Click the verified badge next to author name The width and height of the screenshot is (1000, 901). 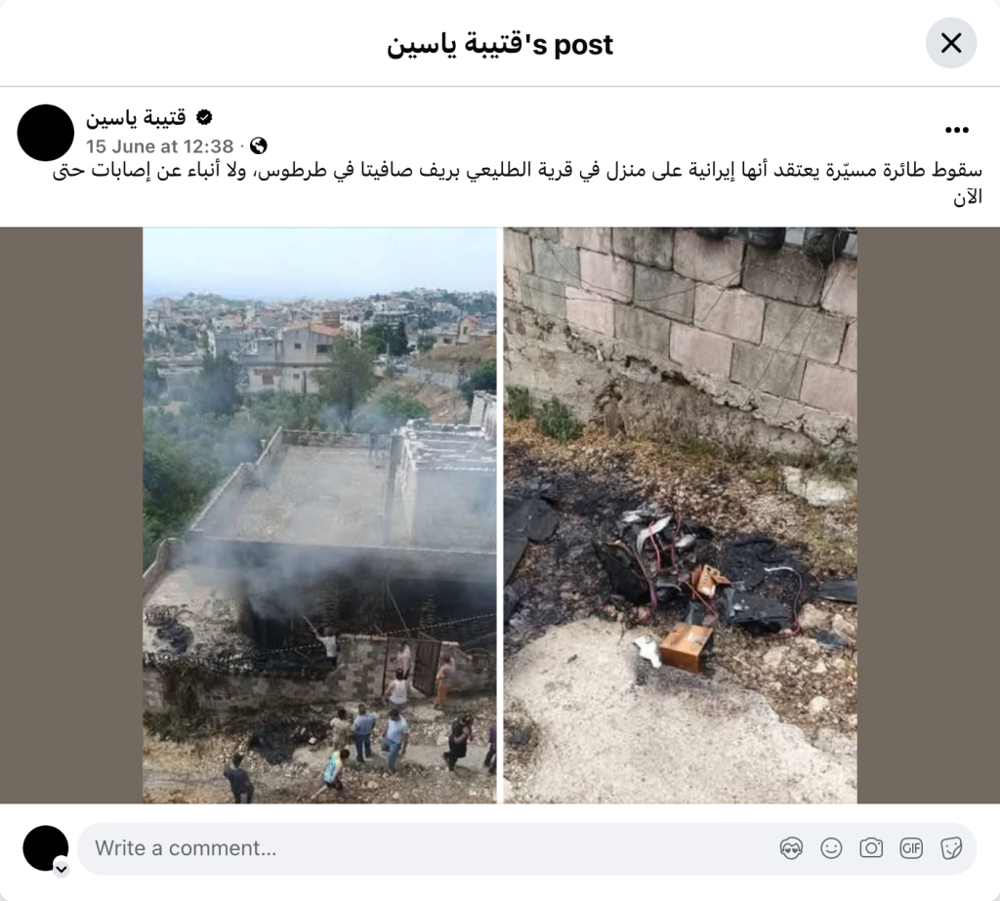[204, 117]
